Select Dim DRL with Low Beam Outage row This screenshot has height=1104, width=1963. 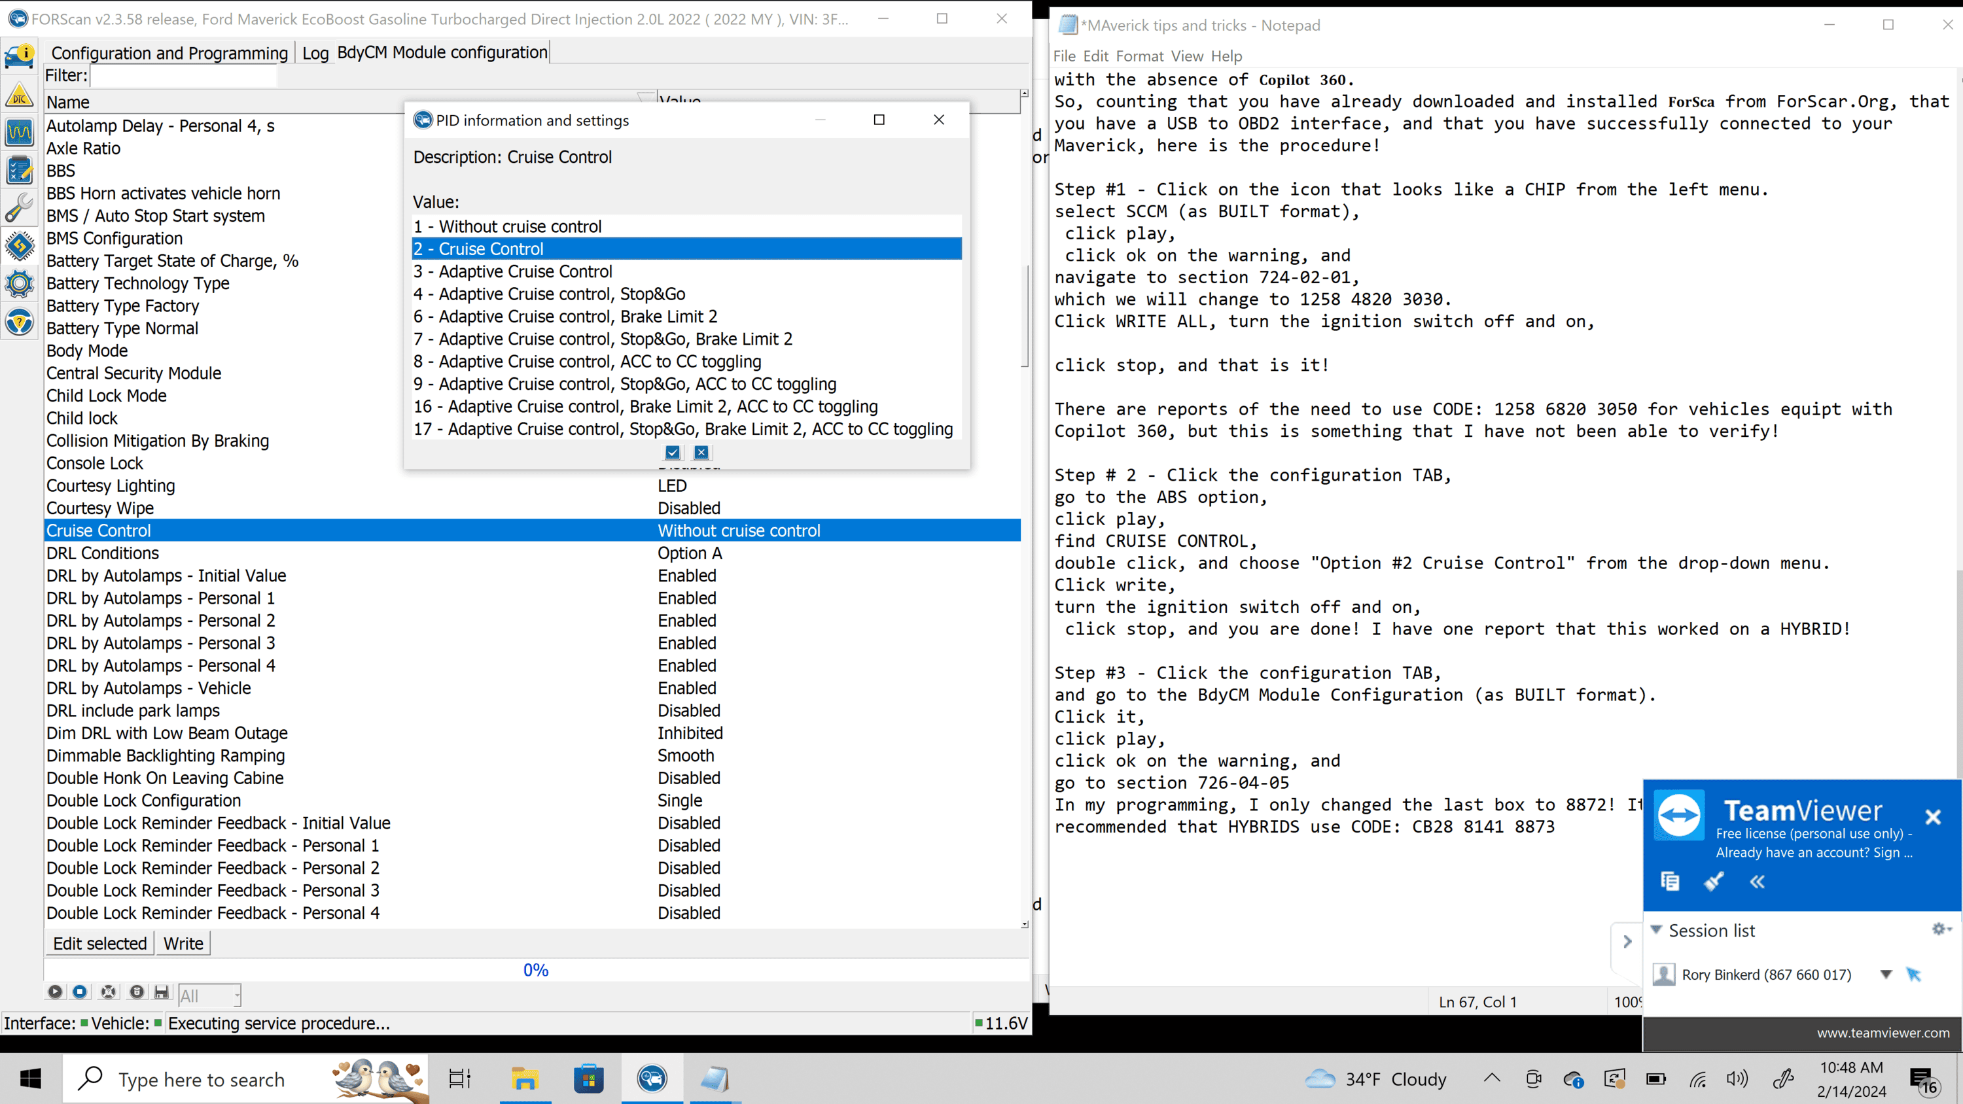pos(532,733)
